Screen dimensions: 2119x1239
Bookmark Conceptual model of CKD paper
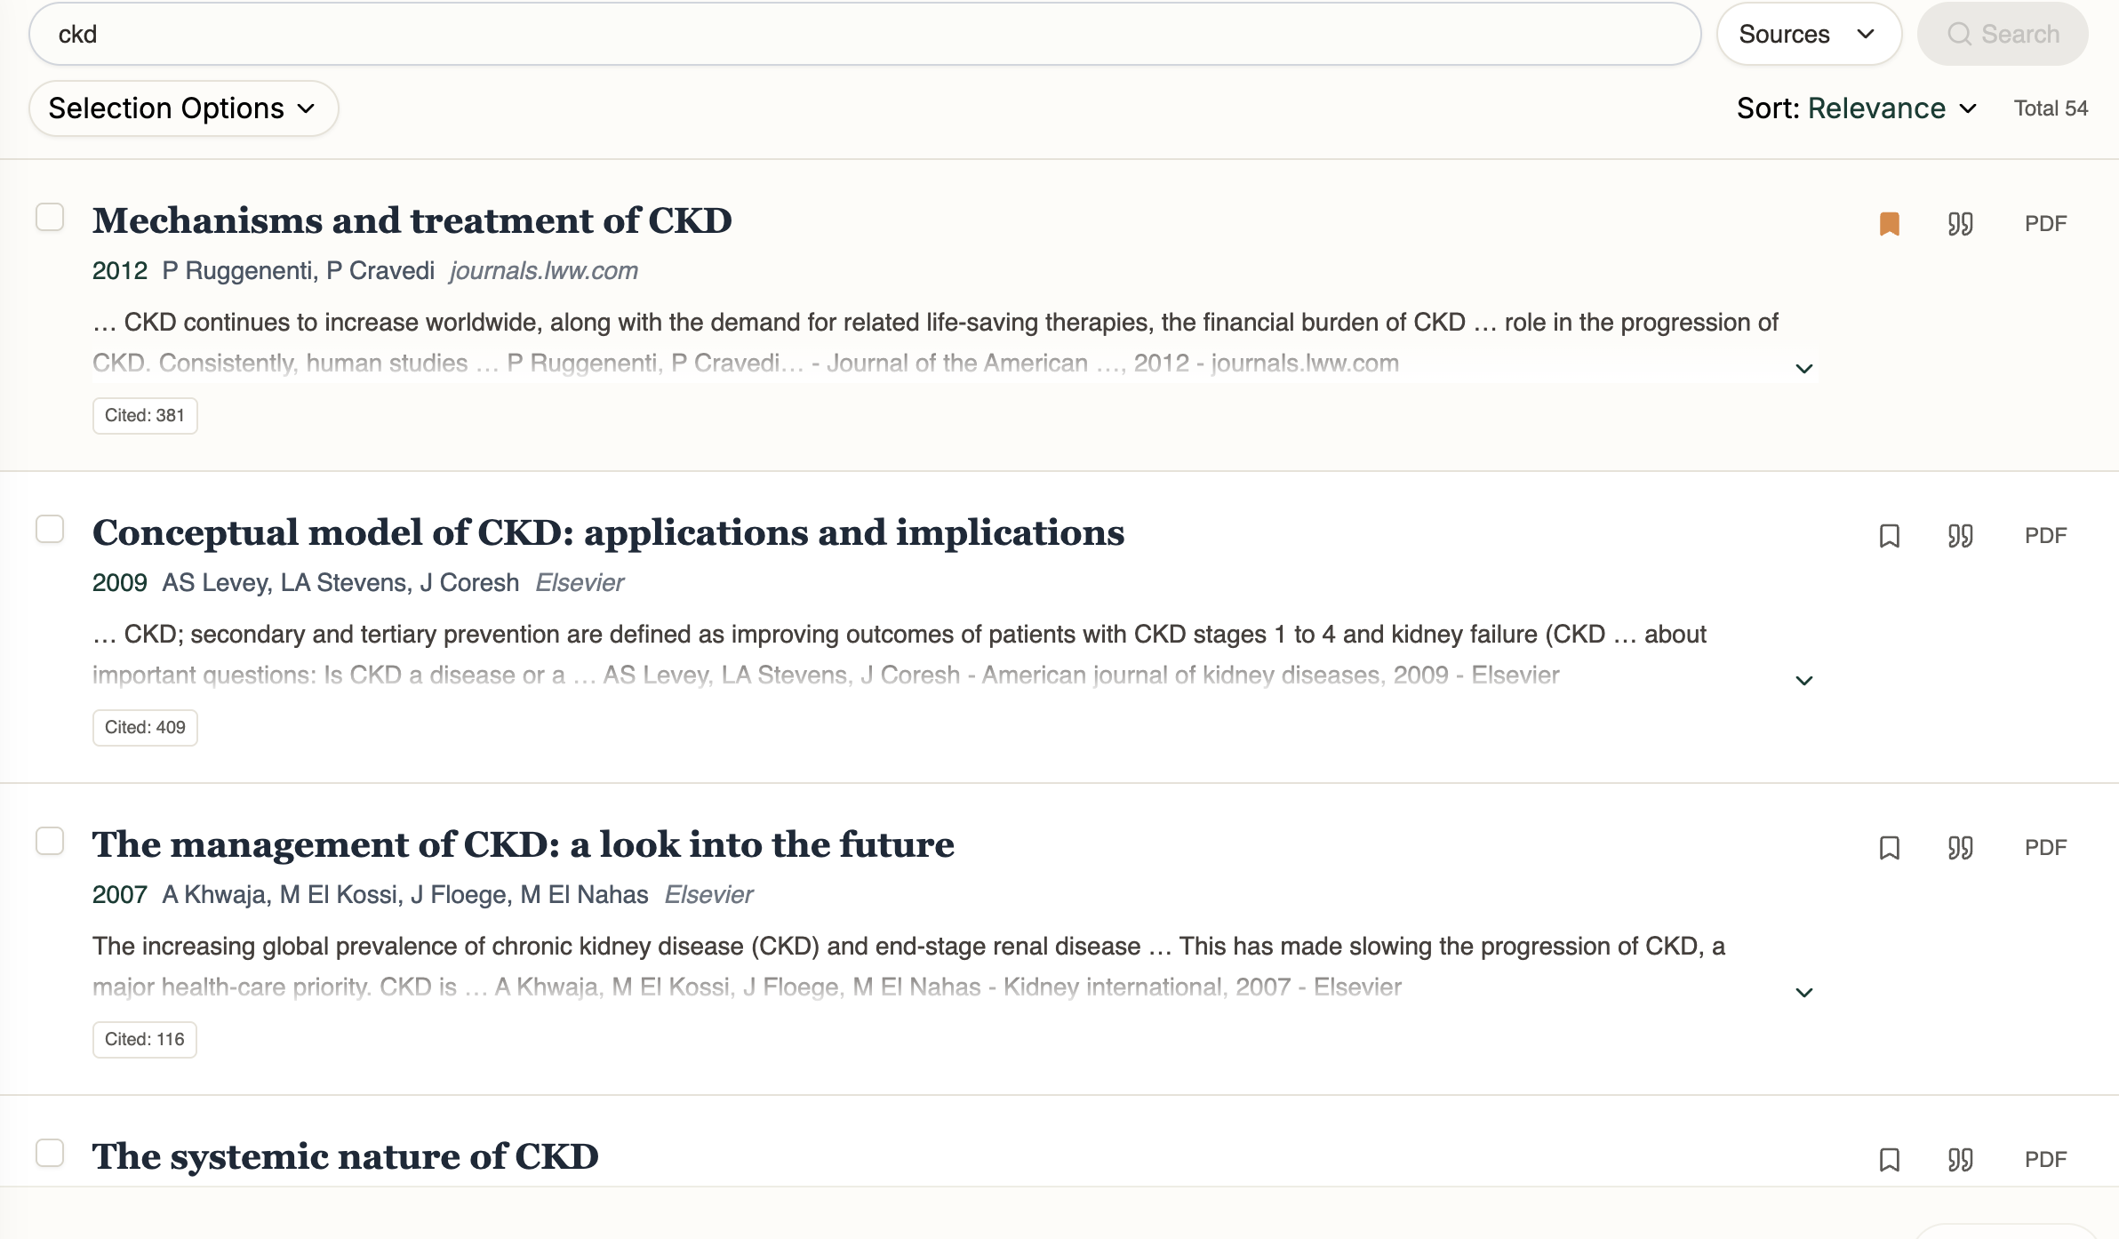1890,536
